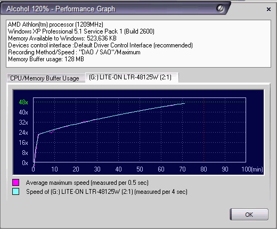Screen dimensions: 277x229
Task: Click the magenta dip near 10 minutes
Action: 52,132
